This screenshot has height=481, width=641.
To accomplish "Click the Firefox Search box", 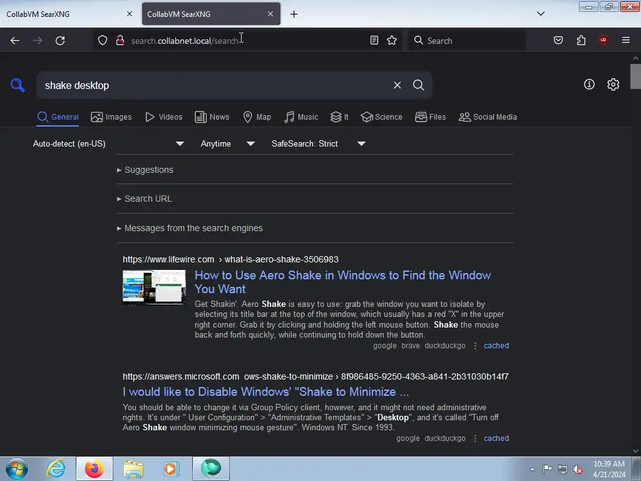I will click(467, 41).
